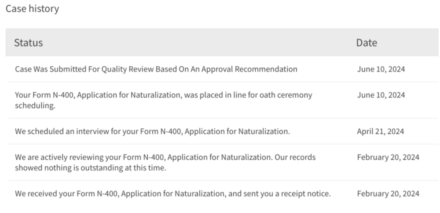Screen dimensions: 440x213
Task: Select the 'We are actively reviewing' status entry
Action: (x=165, y=162)
